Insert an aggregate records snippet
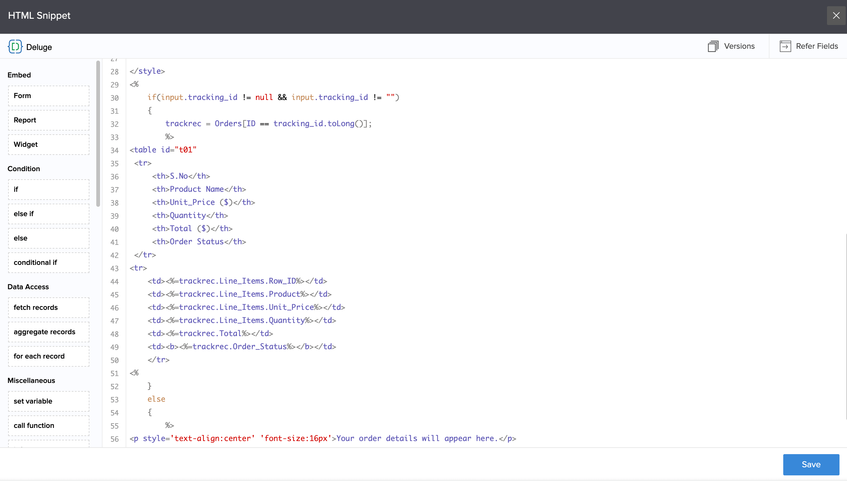The image size is (847, 481). pos(48,332)
